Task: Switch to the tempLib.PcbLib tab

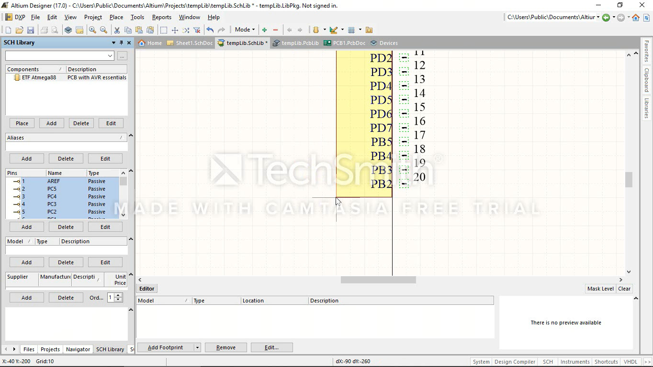Action: click(x=296, y=43)
